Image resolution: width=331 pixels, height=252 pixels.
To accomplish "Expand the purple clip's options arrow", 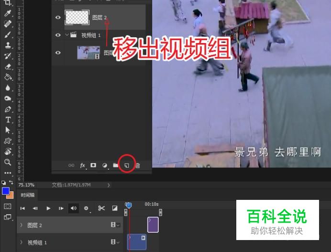I will (x=150, y=220).
